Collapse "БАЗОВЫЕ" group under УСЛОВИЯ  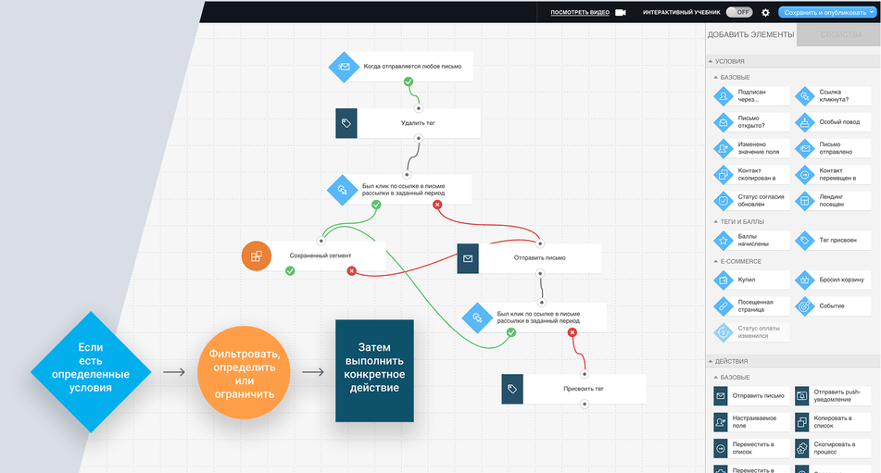point(716,78)
